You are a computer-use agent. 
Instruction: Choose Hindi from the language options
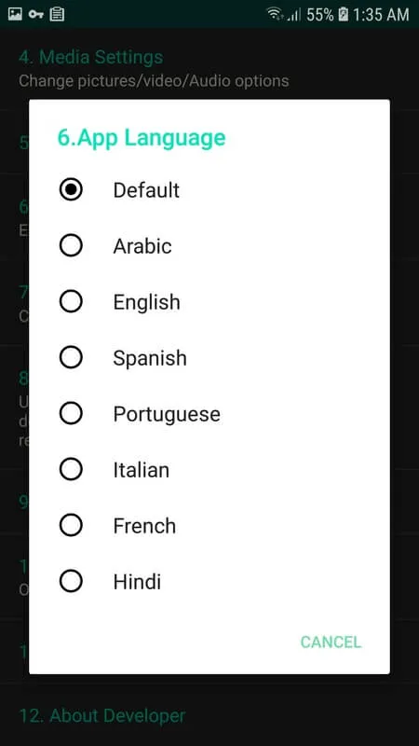(x=71, y=581)
